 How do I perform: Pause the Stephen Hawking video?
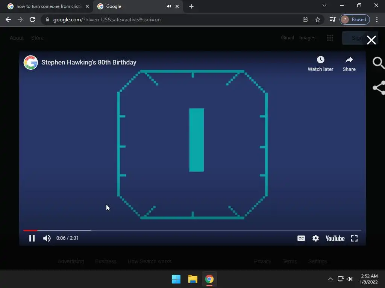(x=32, y=238)
